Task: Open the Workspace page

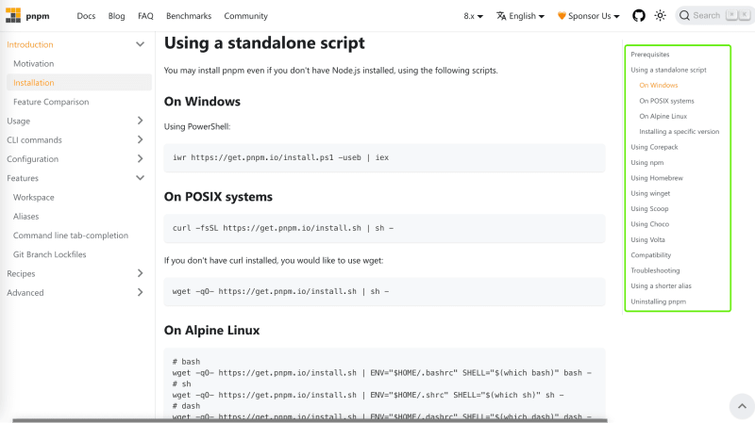Action: point(34,197)
